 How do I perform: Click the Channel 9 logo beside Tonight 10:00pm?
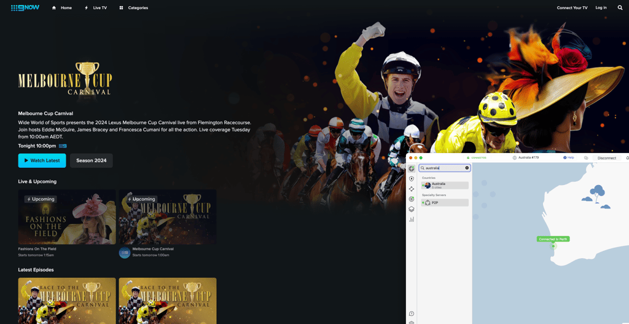63,146
